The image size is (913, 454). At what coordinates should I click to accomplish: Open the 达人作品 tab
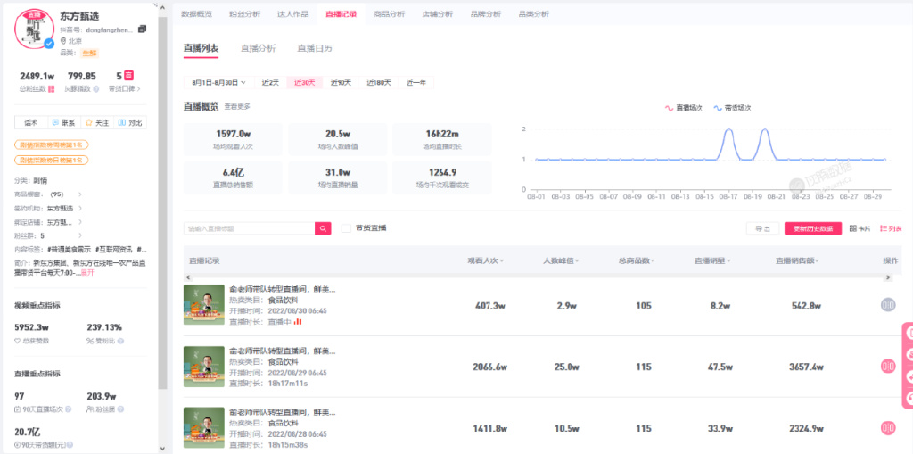(292, 14)
